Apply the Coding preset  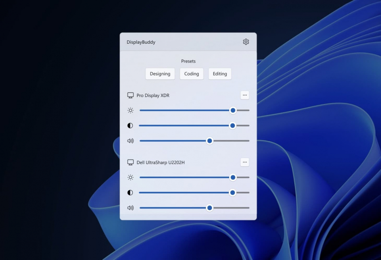(x=191, y=74)
